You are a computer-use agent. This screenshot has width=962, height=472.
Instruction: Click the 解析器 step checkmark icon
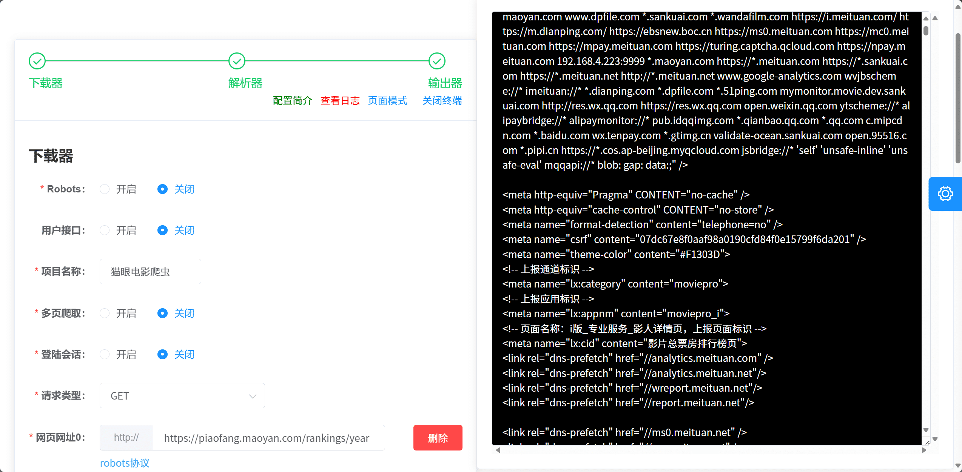point(237,61)
